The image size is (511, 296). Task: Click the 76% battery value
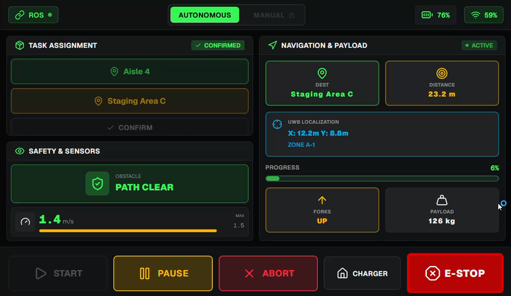pos(443,15)
